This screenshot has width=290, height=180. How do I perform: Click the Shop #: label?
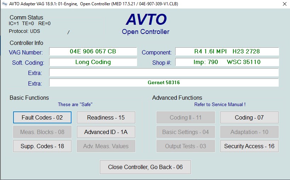tap(162, 63)
